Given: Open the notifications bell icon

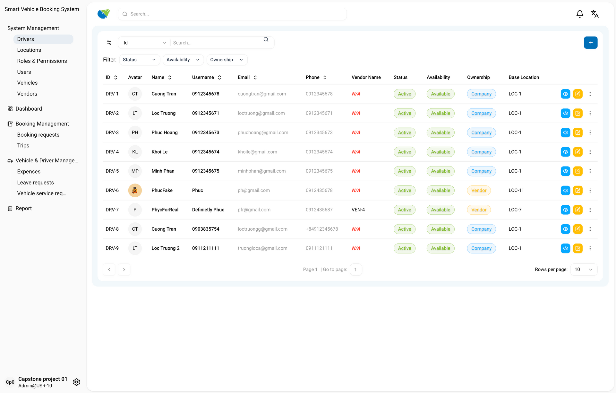Looking at the screenshot, I should (x=579, y=14).
